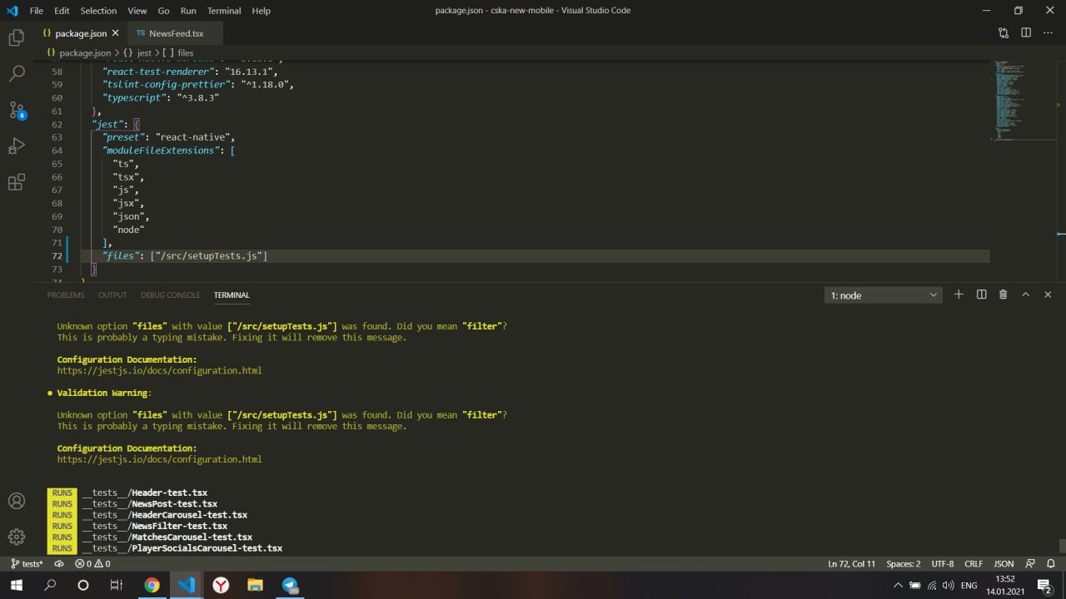
Task: Click the tests* git branch indicator
Action: tap(27, 563)
